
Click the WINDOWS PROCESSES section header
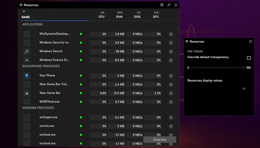tap(38, 108)
